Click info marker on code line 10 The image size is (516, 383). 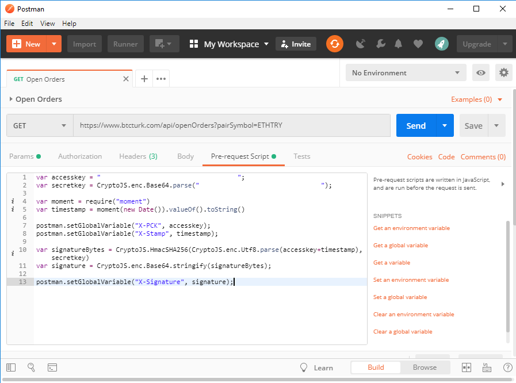click(x=13, y=254)
